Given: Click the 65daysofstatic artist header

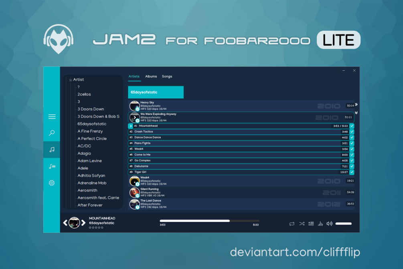Looking at the screenshot, I should click(x=156, y=92).
